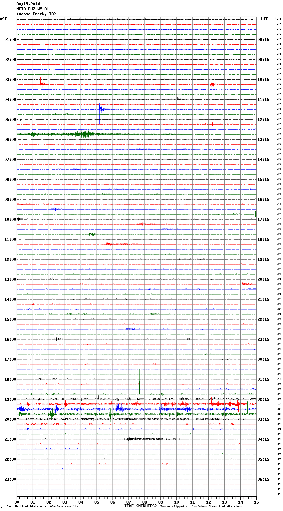Click the 07 minute tick label
This screenshot has height=511, width=283.
(x=129, y=502)
